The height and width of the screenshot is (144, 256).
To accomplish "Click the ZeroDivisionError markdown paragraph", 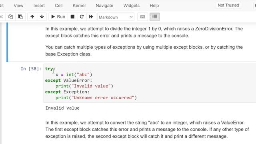I will pyautogui.click(x=144, y=32).
